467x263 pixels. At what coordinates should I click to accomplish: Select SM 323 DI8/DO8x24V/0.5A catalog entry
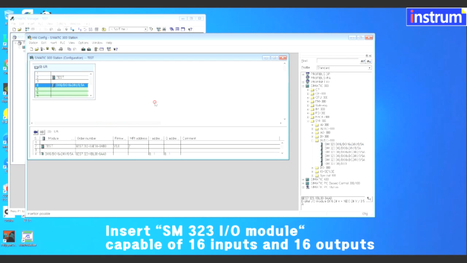(x=343, y=148)
